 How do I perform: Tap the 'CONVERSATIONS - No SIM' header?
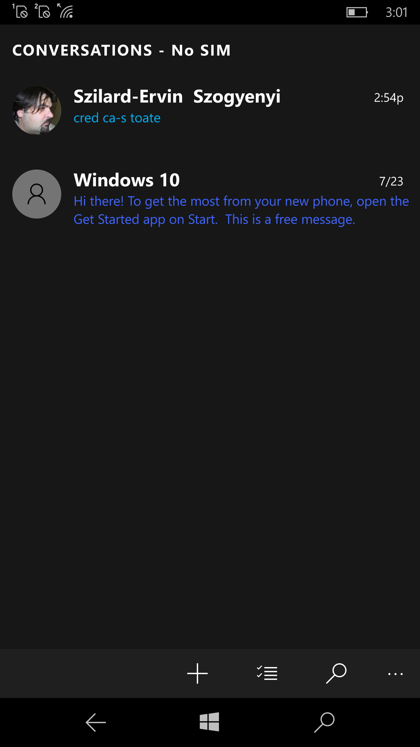(122, 50)
